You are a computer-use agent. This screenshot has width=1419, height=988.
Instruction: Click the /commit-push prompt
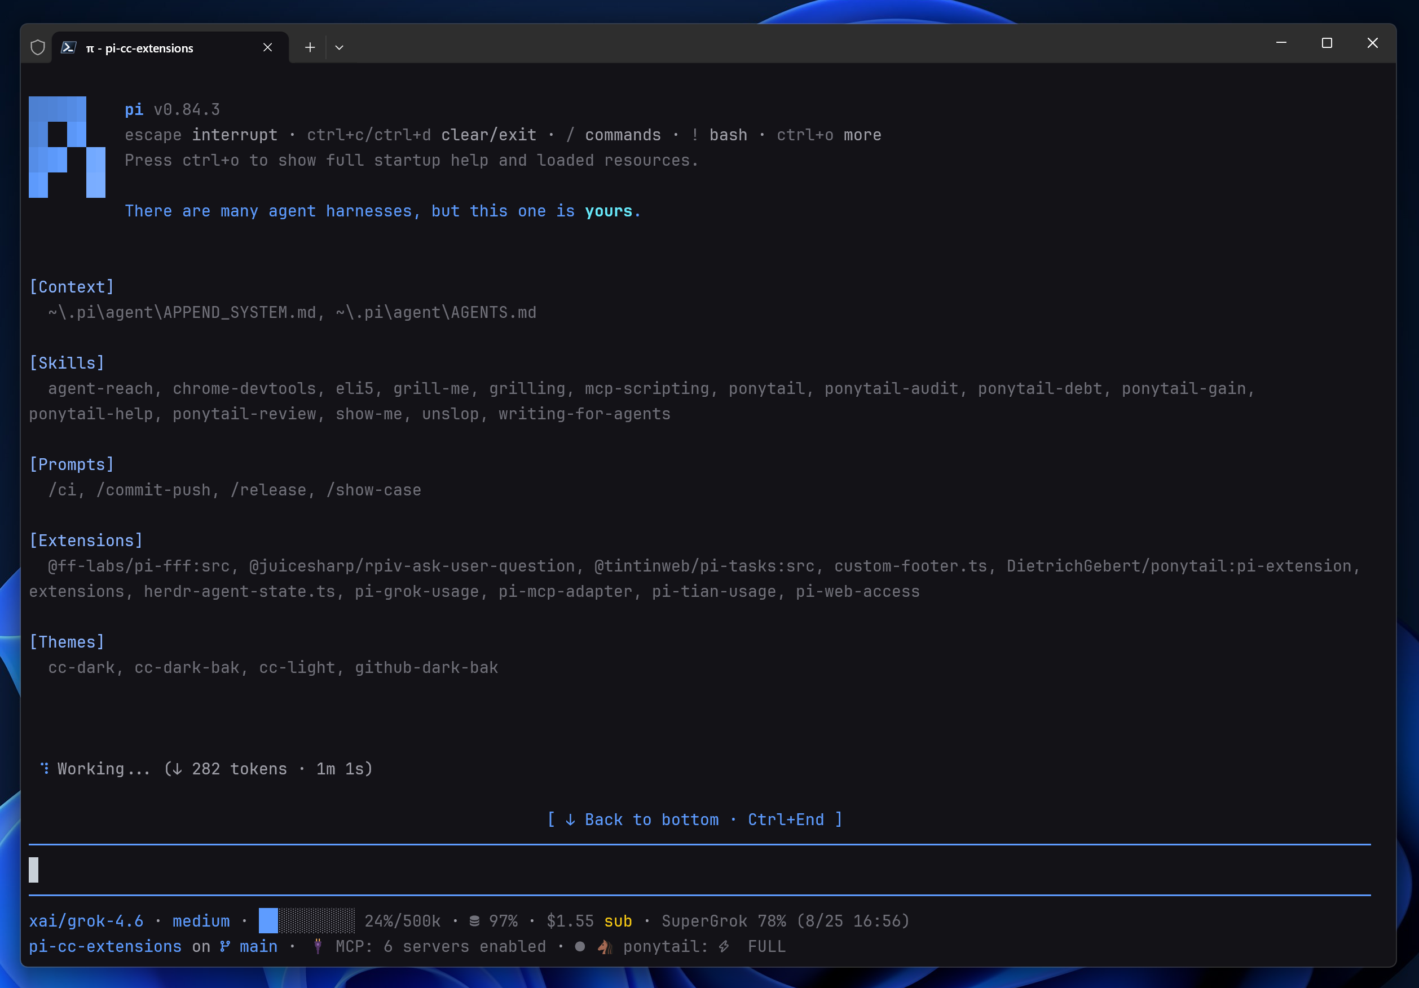coord(153,490)
